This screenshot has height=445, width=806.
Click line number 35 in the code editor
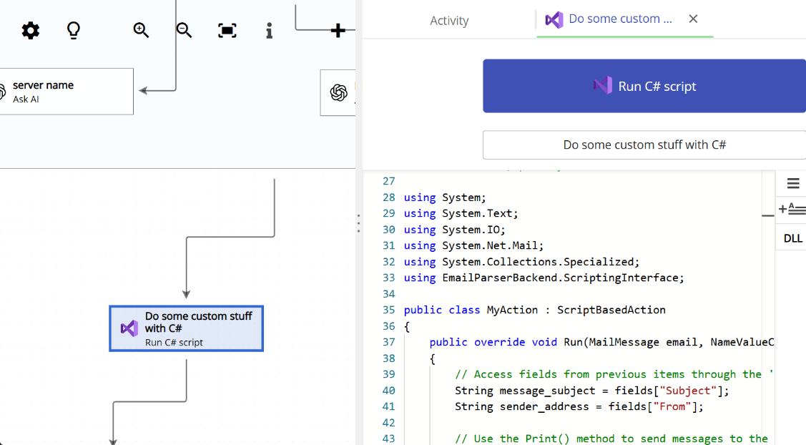pyautogui.click(x=388, y=310)
